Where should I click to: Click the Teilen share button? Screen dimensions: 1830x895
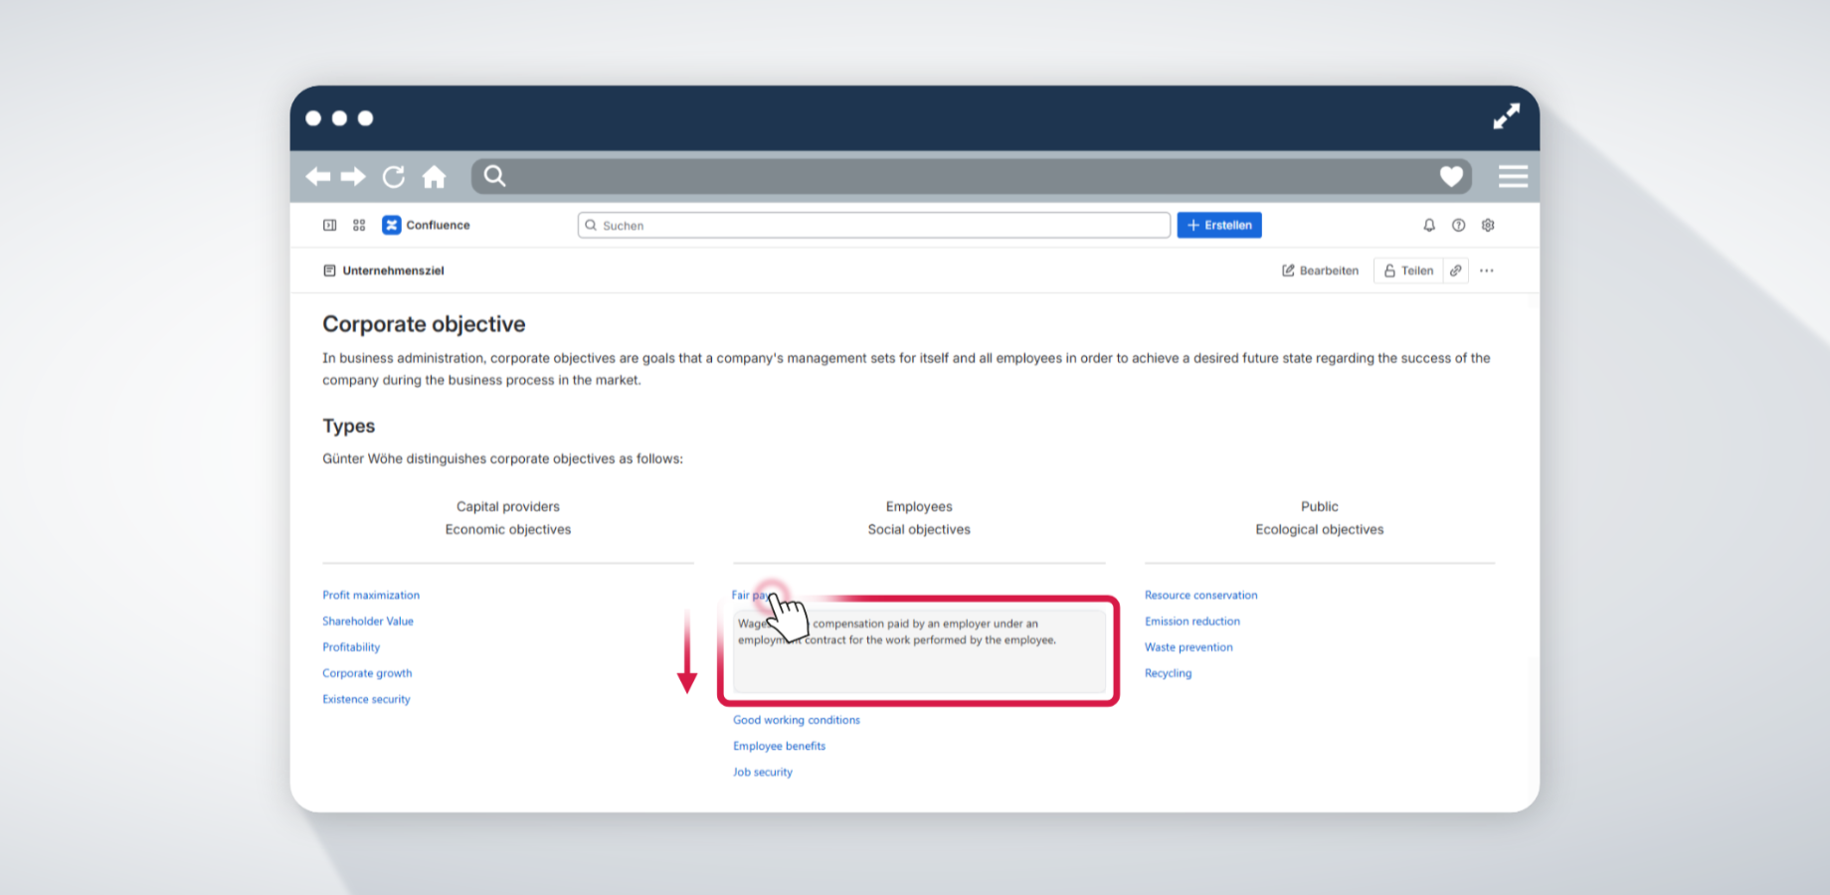[x=1408, y=270]
